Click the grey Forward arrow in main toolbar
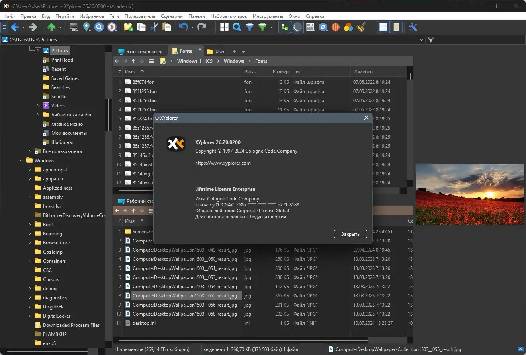Image resolution: width=526 pixels, height=355 pixels. (x=33, y=27)
